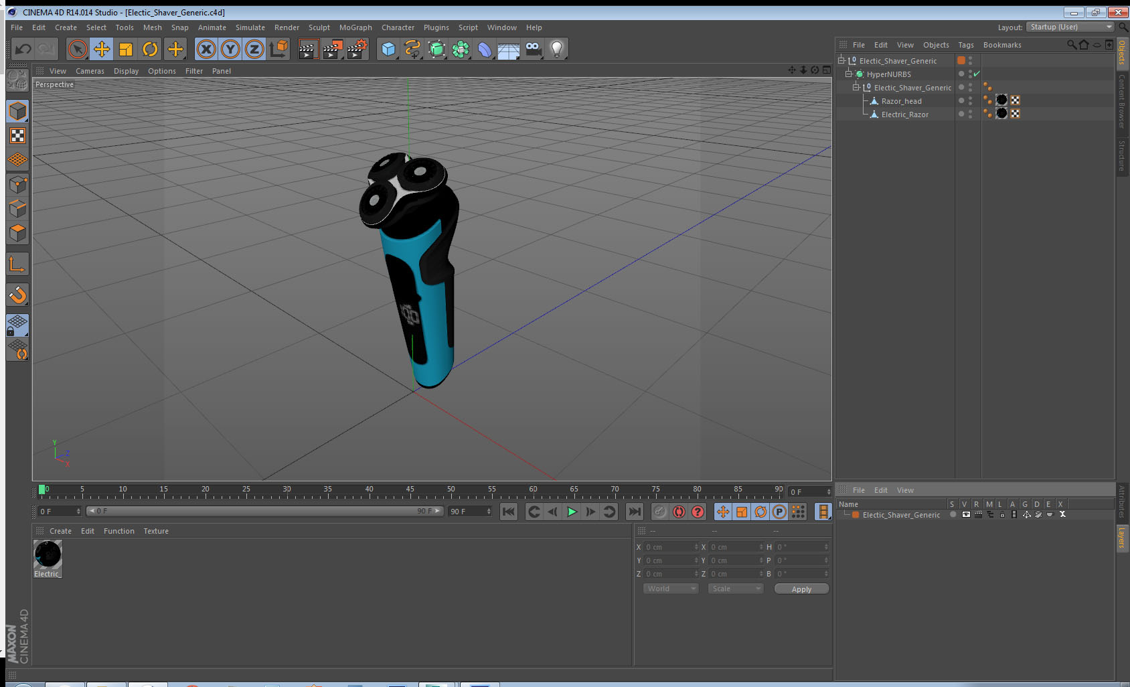Click Make Editable icon in left toolbar

coord(17,80)
